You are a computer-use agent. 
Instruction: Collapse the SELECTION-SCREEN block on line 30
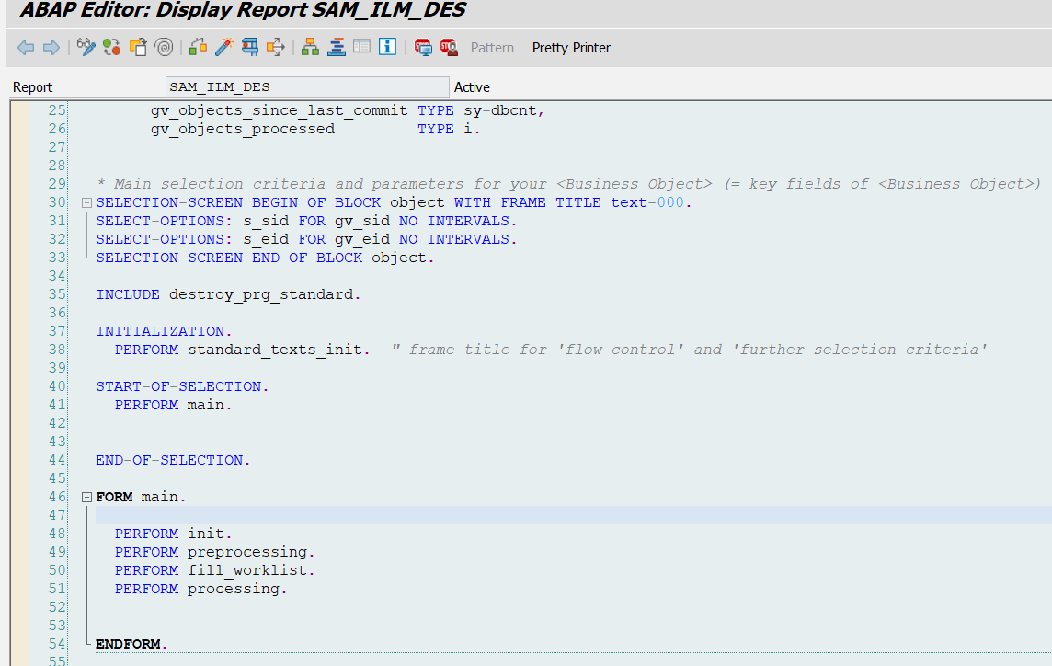pos(86,202)
